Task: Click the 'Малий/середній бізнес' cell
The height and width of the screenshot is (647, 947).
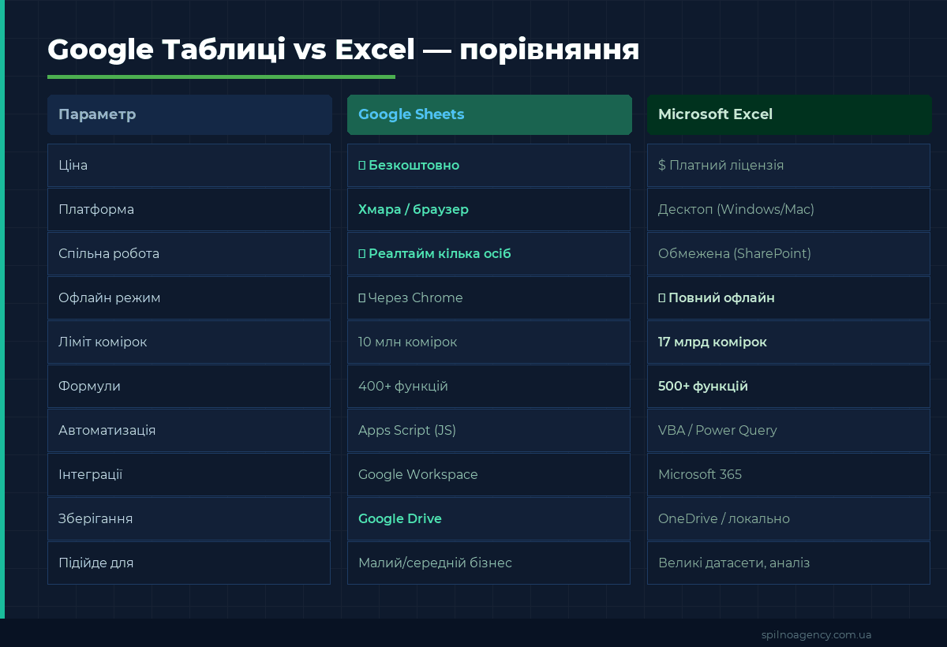Action: 488,563
